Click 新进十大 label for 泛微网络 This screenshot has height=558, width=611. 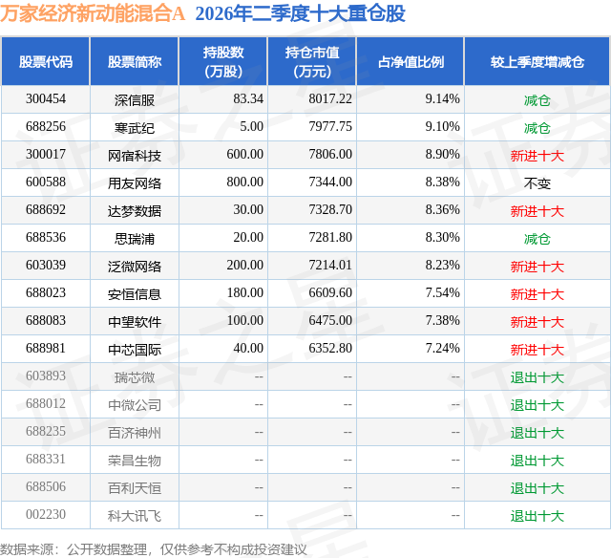tap(537, 266)
